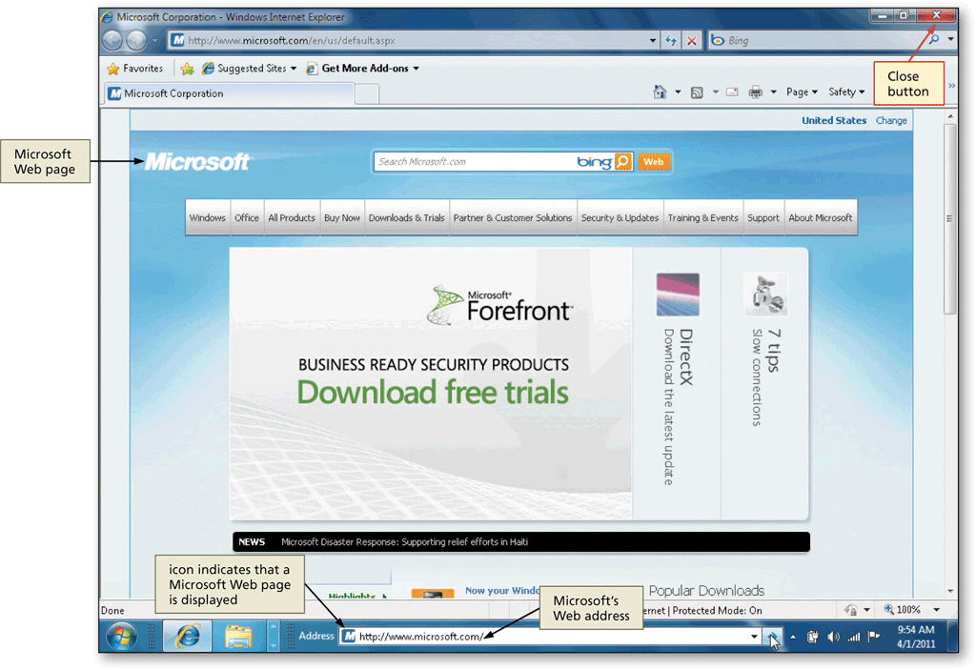Open the All Products navigation tab
This screenshot has width=976, height=670.
click(x=292, y=218)
